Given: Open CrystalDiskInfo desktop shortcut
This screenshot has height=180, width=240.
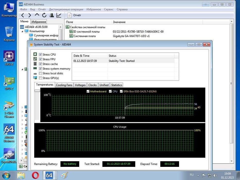Looking at the screenshot, I should (9, 156).
